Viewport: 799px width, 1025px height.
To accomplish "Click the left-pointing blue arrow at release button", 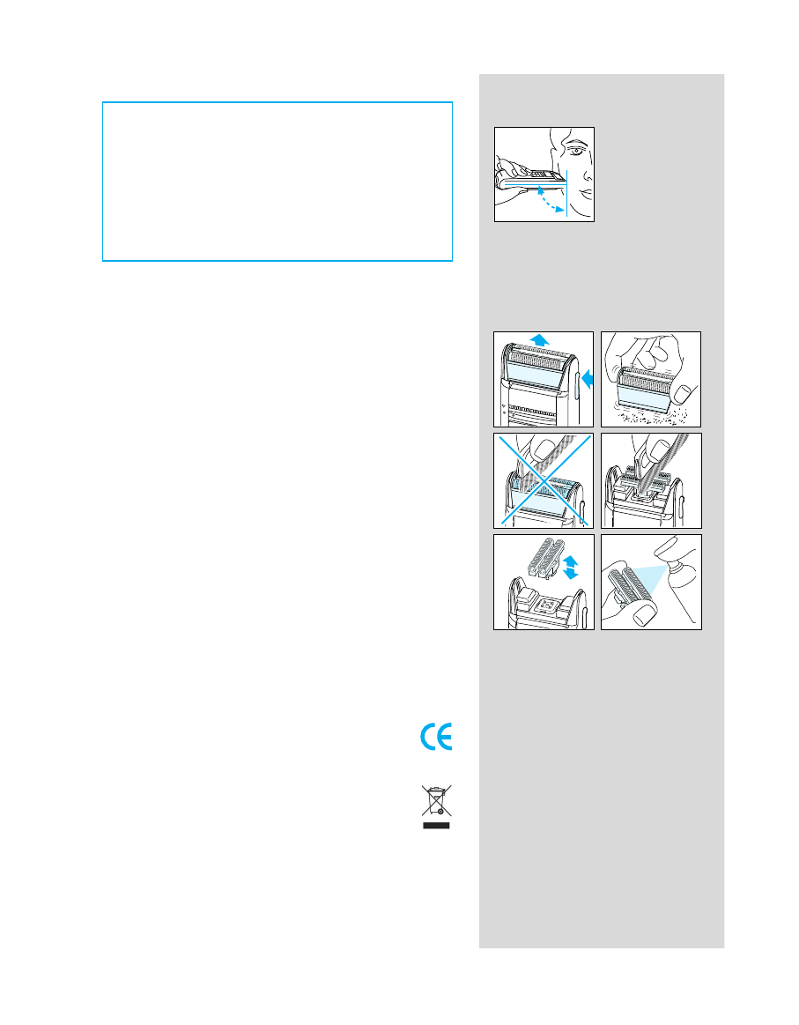I will pyautogui.click(x=587, y=378).
